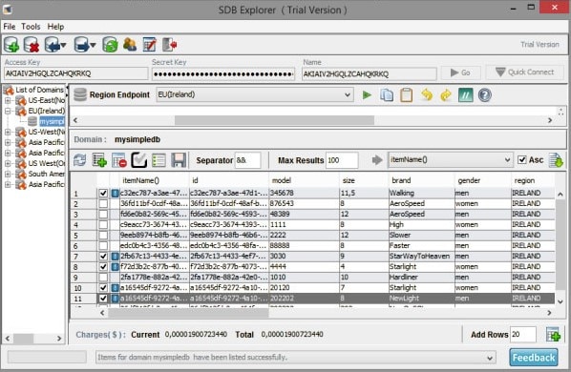Uncheck row 8 checkbox for model 4444

tap(103, 267)
